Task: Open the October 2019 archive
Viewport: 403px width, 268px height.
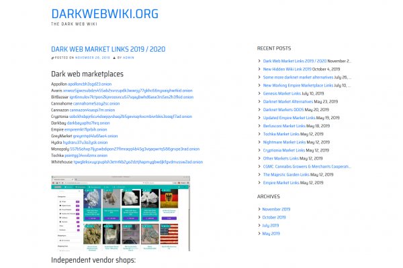Action: (x=274, y=217)
